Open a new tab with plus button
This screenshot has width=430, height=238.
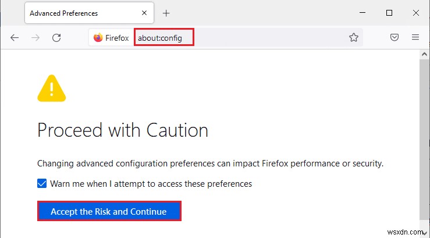[x=166, y=13]
